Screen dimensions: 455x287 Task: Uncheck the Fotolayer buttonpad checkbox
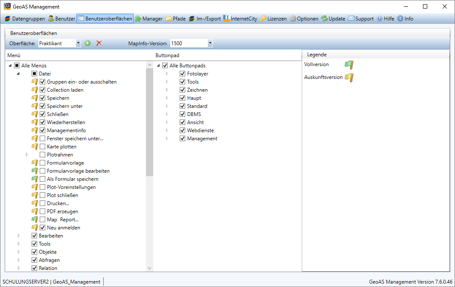[183, 74]
